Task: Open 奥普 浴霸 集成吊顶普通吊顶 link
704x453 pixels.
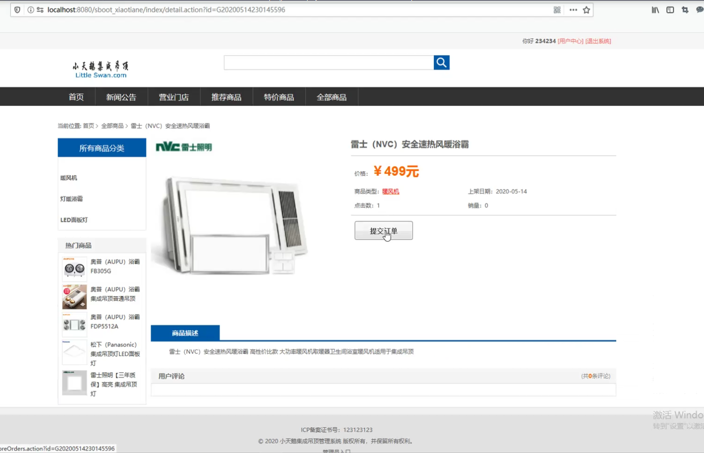Action: [x=115, y=294]
